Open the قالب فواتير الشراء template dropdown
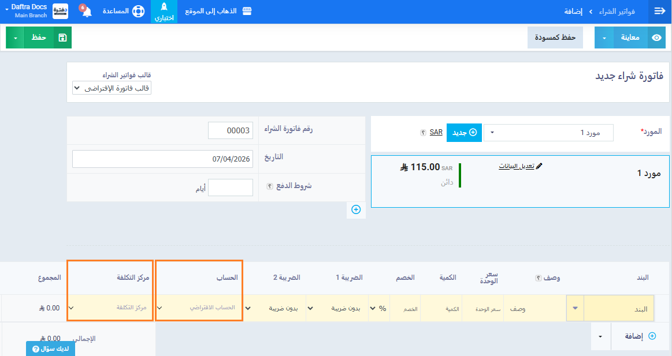 coord(112,88)
